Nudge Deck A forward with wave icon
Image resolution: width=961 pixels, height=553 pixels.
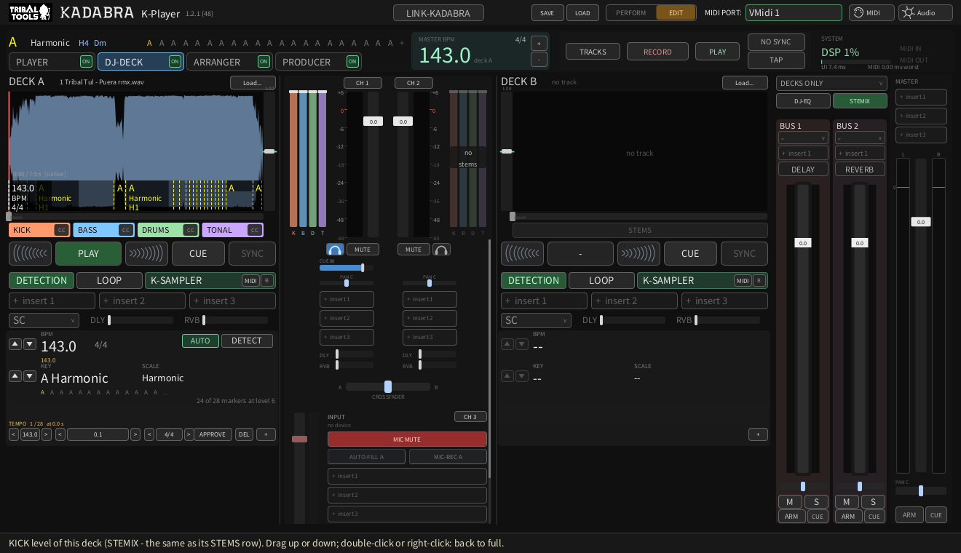coord(146,254)
